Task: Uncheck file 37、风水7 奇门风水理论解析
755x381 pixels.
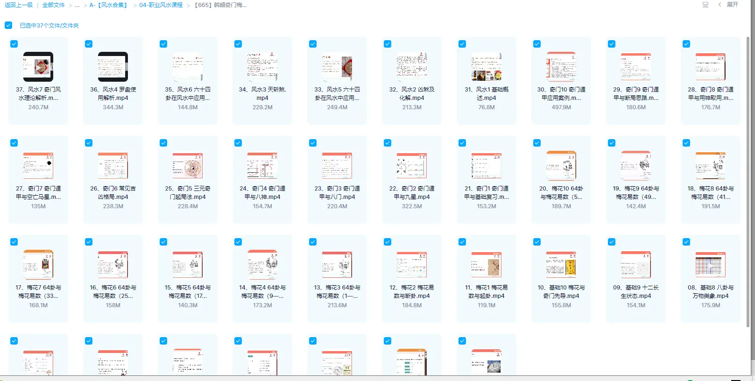Action: tap(14, 44)
